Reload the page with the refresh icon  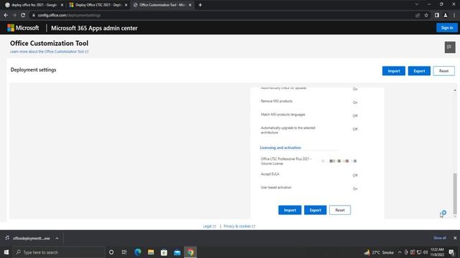[23, 15]
